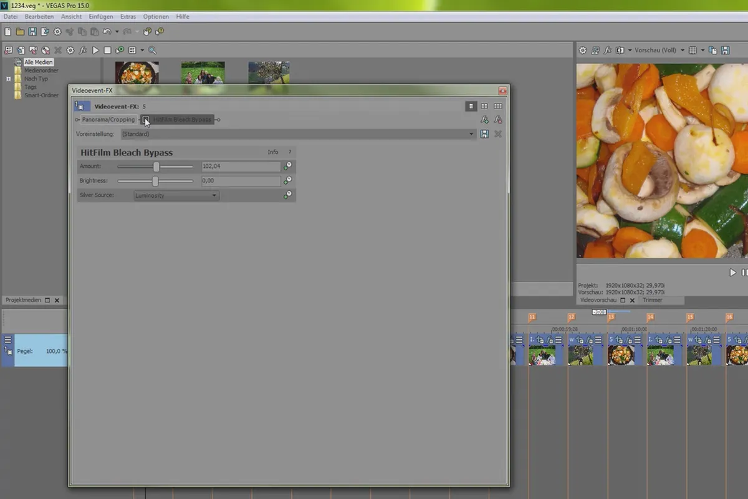748x499 pixels.
Task: Select Panorama/Cropping in the FX chain
Action: tap(108, 119)
